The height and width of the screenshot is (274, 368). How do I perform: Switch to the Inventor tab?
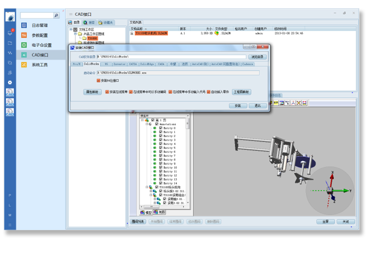[119, 64]
